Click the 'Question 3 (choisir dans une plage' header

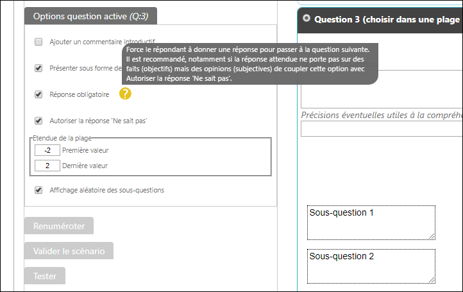click(x=380, y=20)
